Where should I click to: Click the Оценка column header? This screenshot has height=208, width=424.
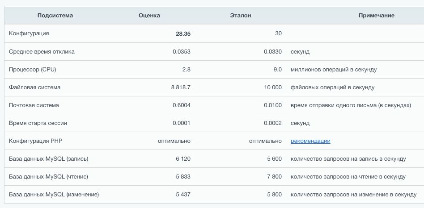[149, 16]
